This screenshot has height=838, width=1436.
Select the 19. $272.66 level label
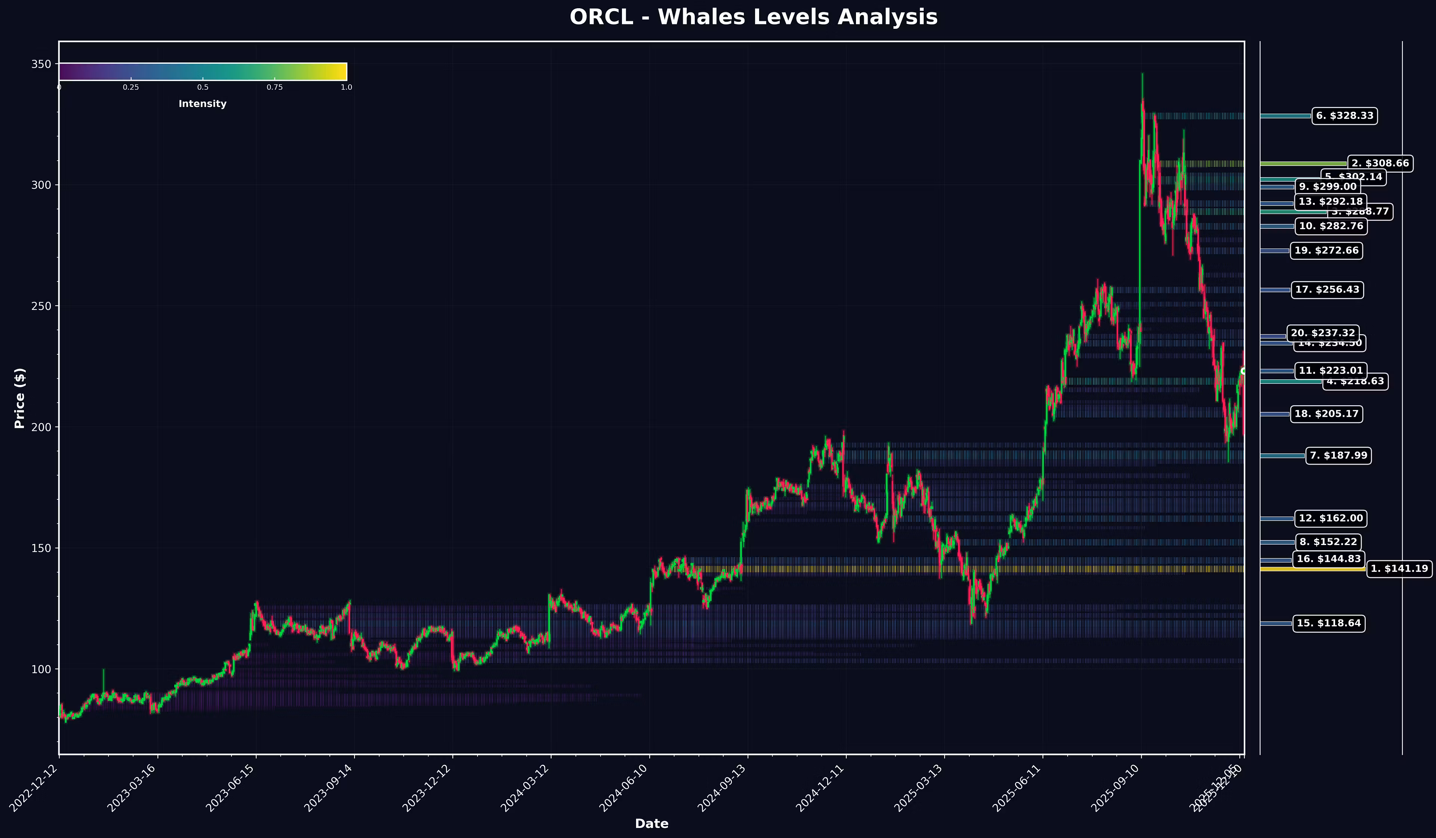pyautogui.click(x=1326, y=251)
